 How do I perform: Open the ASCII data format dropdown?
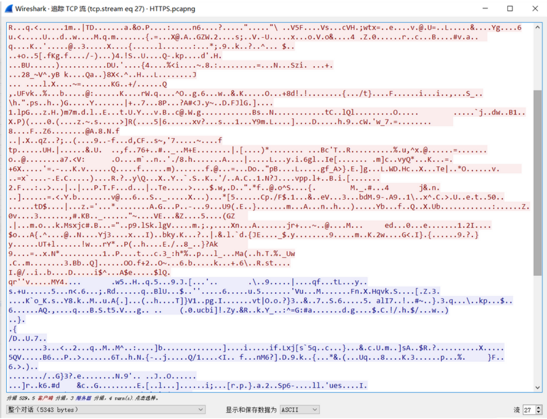(300, 410)
